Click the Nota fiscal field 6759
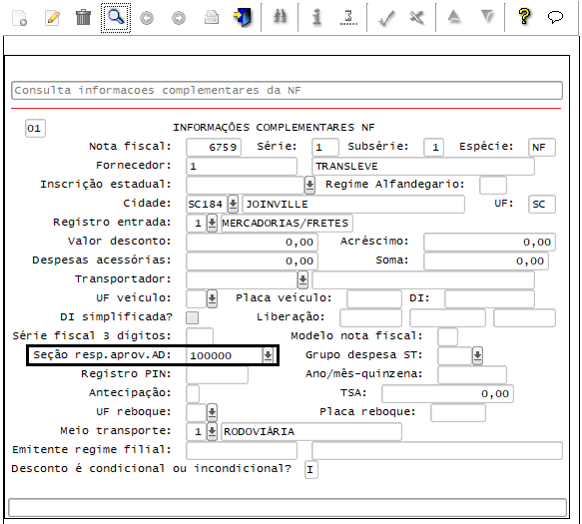This screenshot has height=524, width=582. [214, 148]
